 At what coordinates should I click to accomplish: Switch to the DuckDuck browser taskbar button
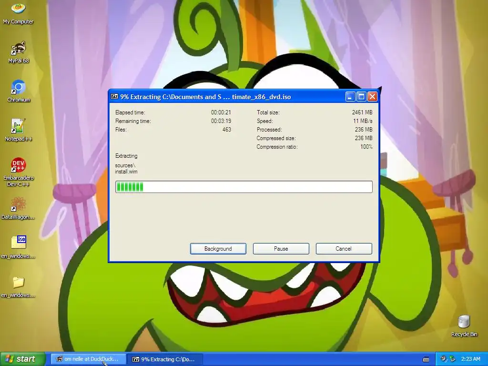pos(88,359)
